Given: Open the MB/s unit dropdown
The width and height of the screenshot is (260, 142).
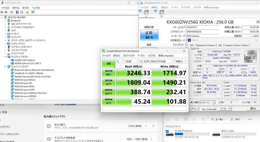Looking at the screenshot, I should coord(180,61).
